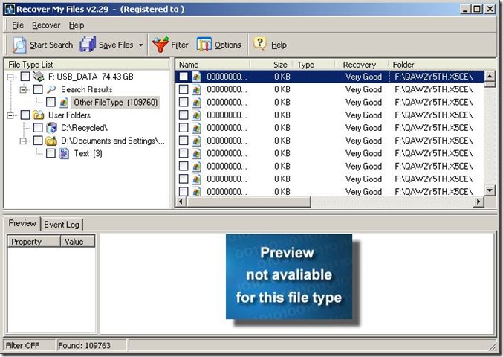Tick the Other FileType (109760) checkbox
The width and height of the screenshot is (503, 357).
pos(51,102)
